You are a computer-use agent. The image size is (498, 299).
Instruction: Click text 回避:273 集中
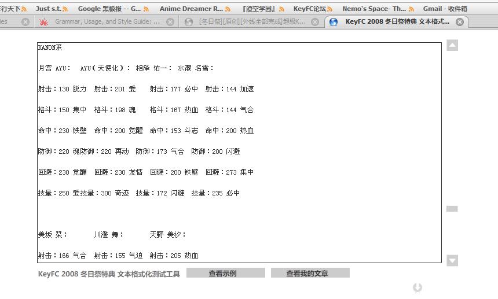pyautogui.click(x=230, y=172)
